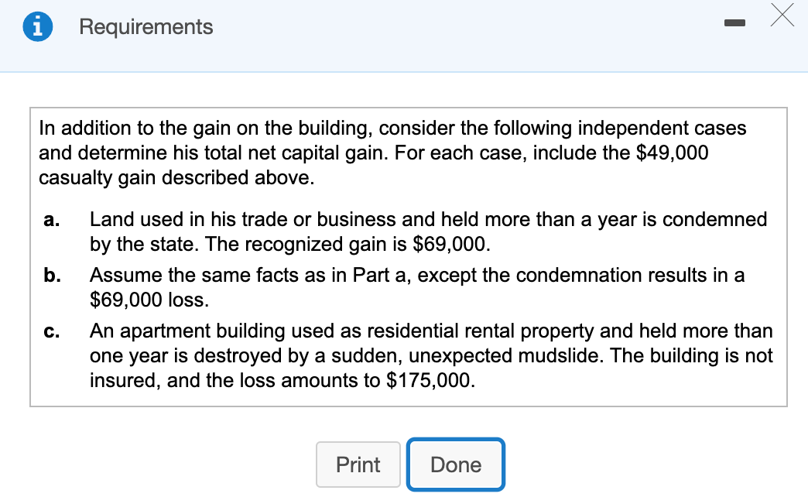The image size is (808, 504).
Task: Click the dialog header bar
Action: coord(464,35)
